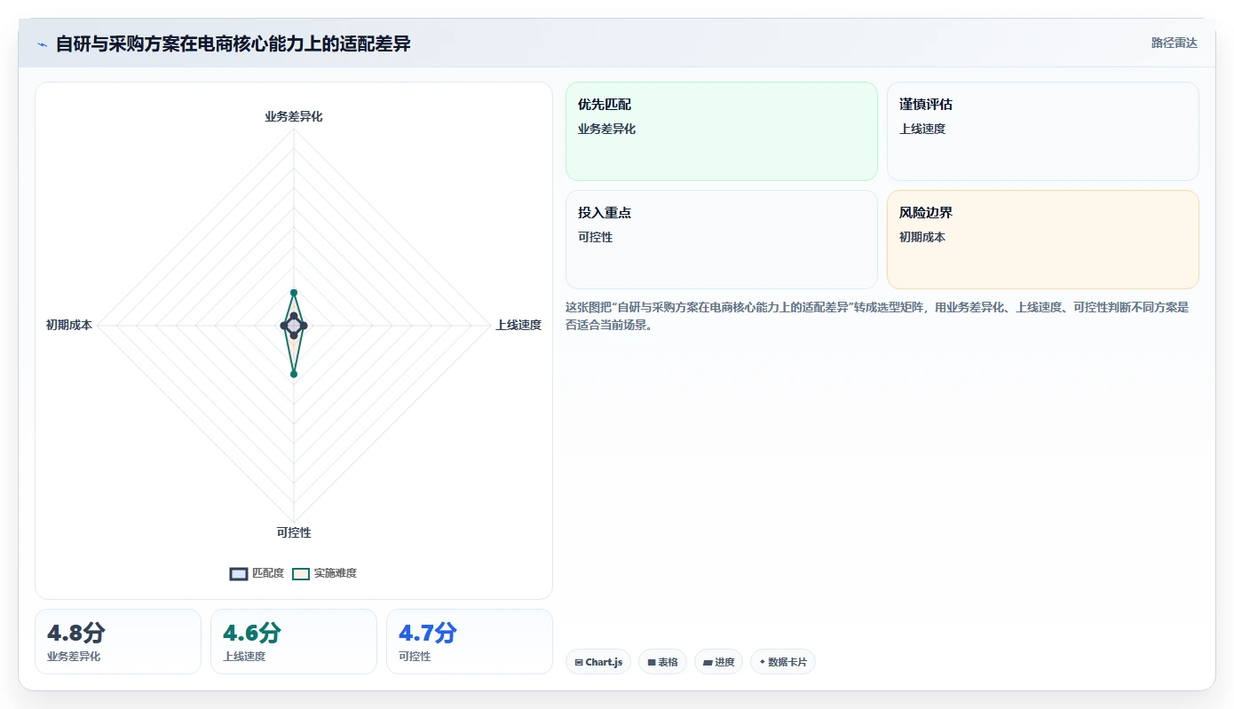The image size is (1234, 709).
Task: Click the 进度 tag
Action: [718, 662]
